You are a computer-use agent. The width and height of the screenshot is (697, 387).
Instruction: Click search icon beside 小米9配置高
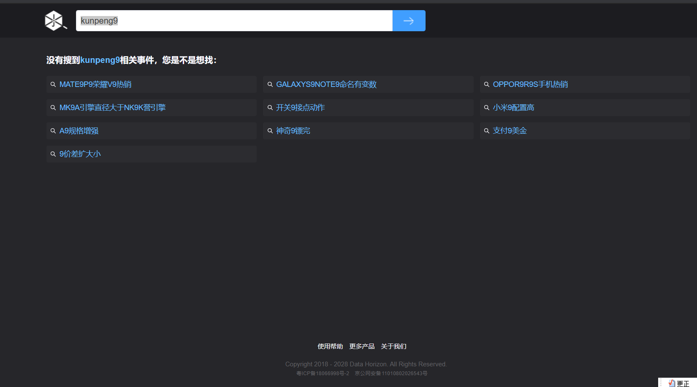pyautogui.click(x=487, y=108)
